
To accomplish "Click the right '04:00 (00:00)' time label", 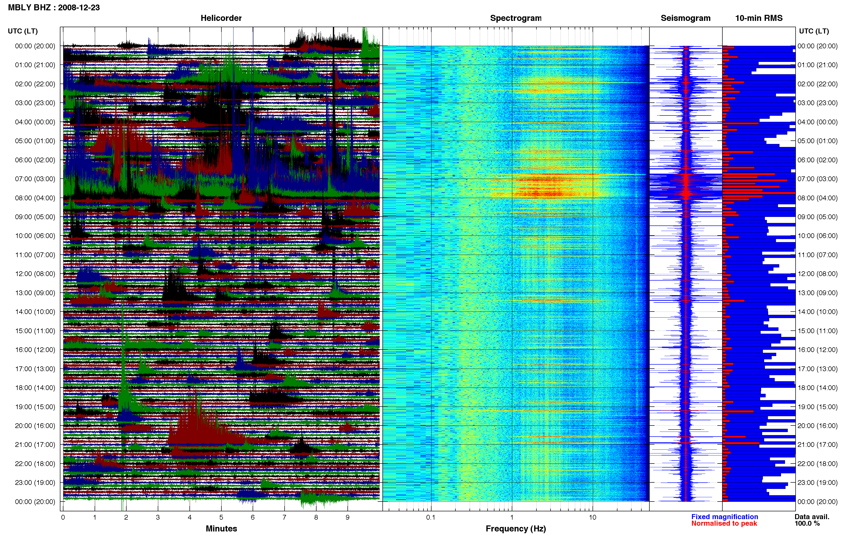I will point(817,122).
